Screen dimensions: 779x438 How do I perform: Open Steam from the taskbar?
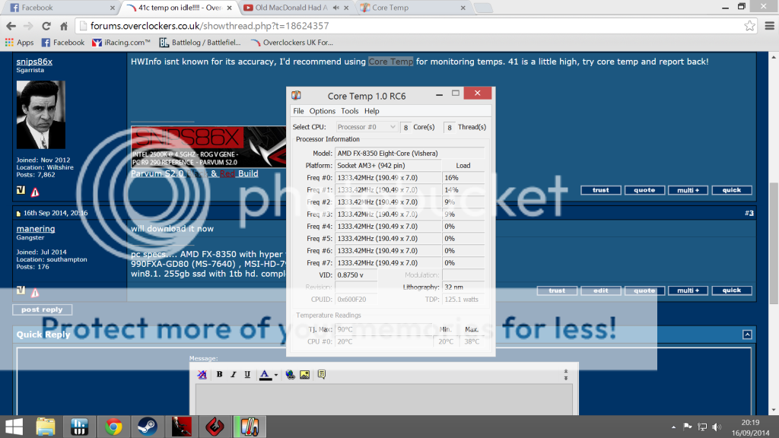tap(147, 427)
